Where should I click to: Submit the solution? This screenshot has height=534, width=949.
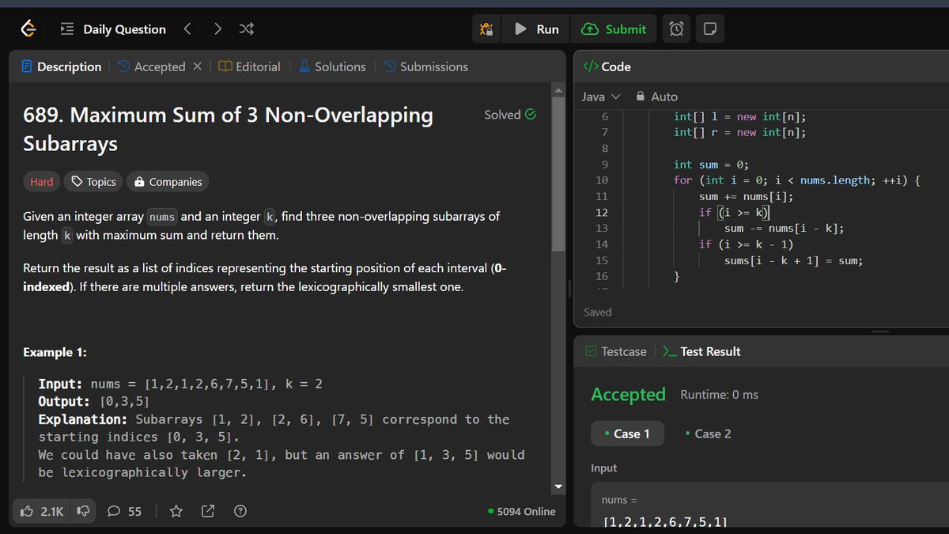[614, 29]
